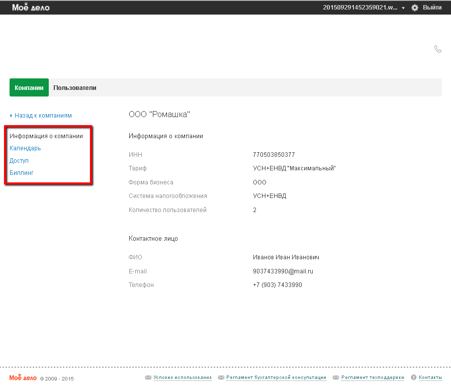This screenshot has height=389, width=451.
Task: Click contact name Иванов Иван Иванович
Action: [286, 257]
